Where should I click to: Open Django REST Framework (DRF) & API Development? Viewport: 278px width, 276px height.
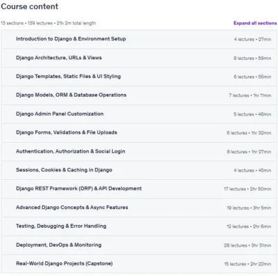tap(139, 189)
